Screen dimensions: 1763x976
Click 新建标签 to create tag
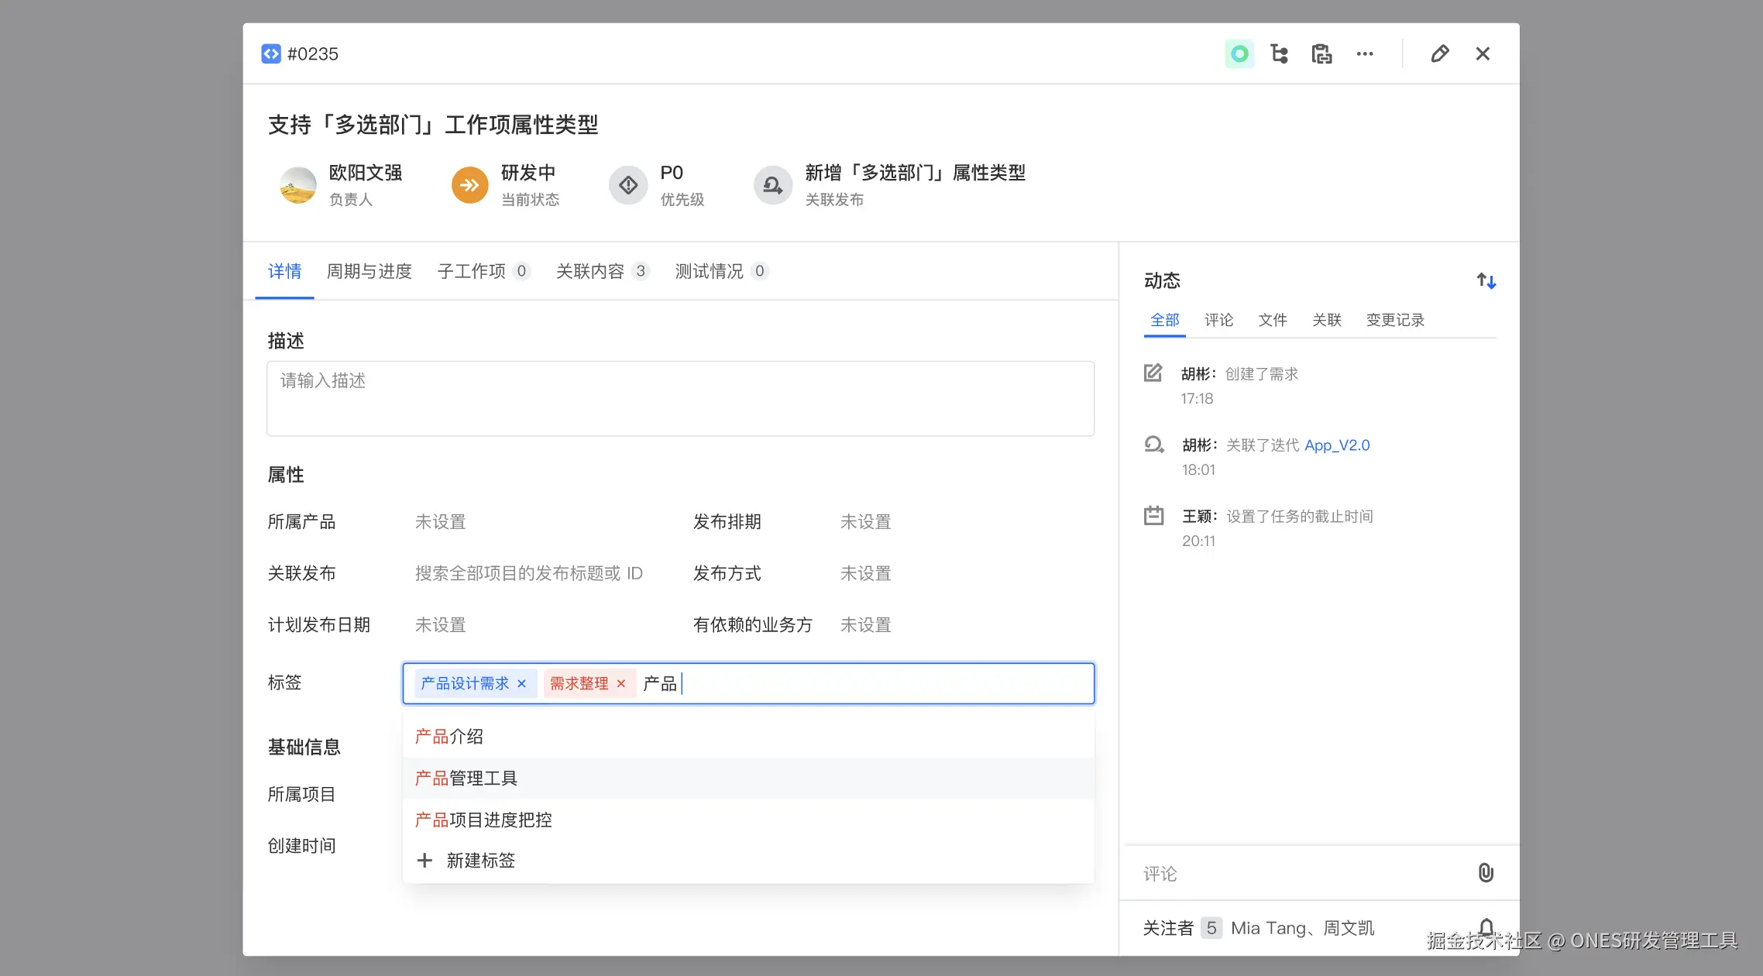(x=480, y=861)
